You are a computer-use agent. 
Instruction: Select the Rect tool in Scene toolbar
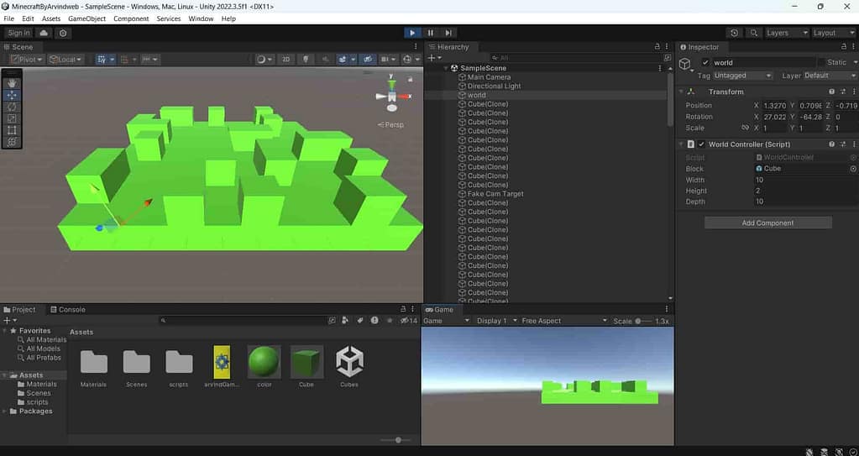coord(12,130)
